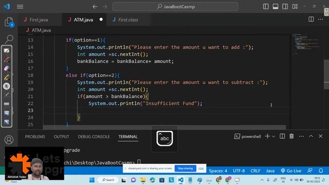Open the OUTPUT panel tab
The height and width of the screenshot is (185, 329).
click(x=61, y=137)
